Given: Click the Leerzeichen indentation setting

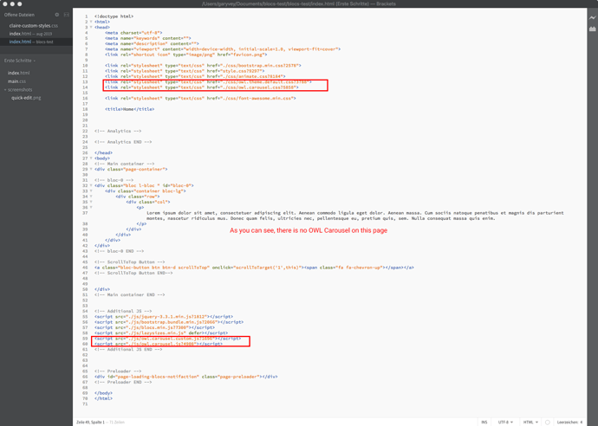Looking at the screenshot, I should 569,423.
